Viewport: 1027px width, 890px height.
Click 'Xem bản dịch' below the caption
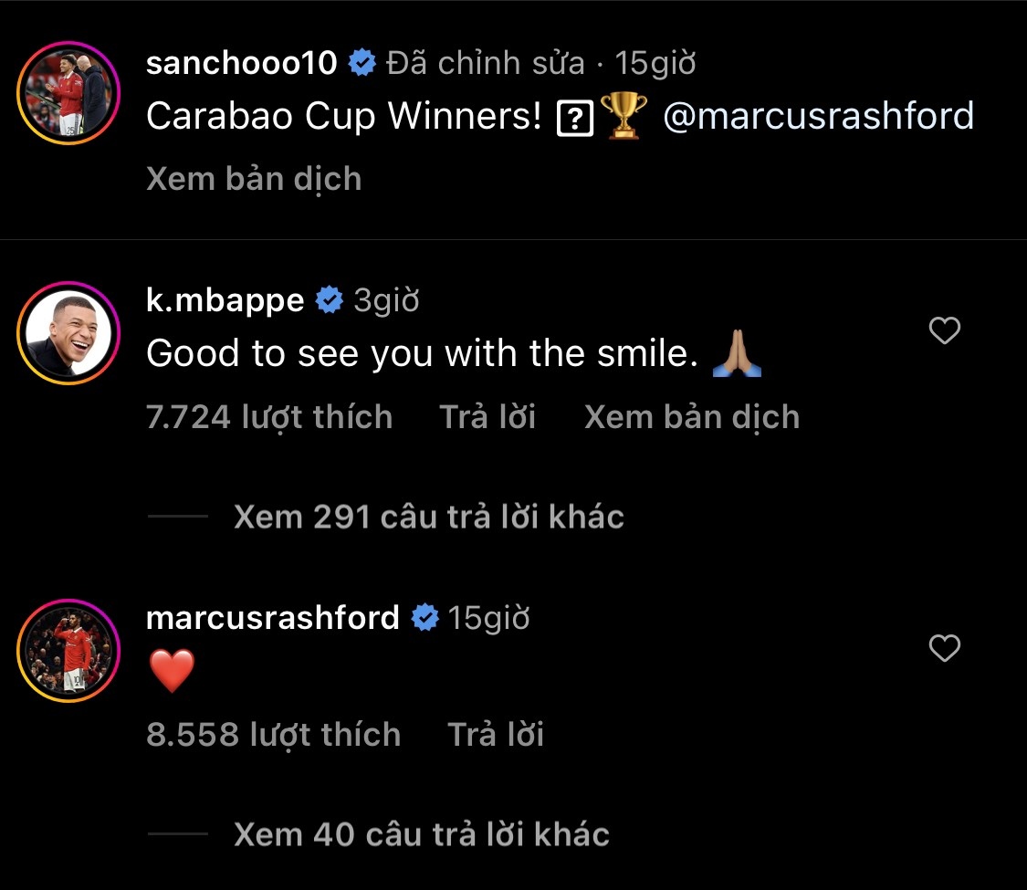(x=254, y=179)
